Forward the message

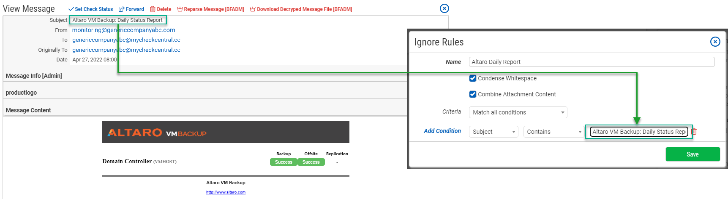(131, 9)
